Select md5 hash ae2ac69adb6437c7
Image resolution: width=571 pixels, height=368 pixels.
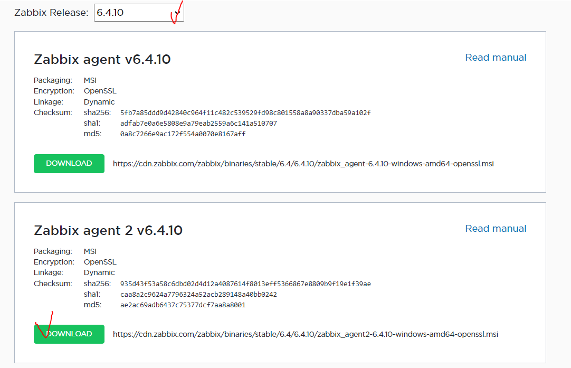tap(183, 305)
